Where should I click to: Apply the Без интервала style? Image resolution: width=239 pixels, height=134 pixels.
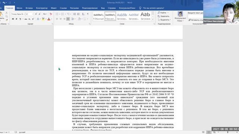coord(111,16)
